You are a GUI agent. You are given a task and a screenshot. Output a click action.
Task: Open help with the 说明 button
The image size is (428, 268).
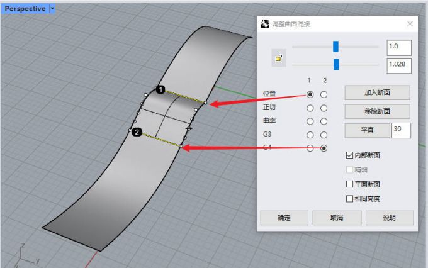click(x=390, y=218)
